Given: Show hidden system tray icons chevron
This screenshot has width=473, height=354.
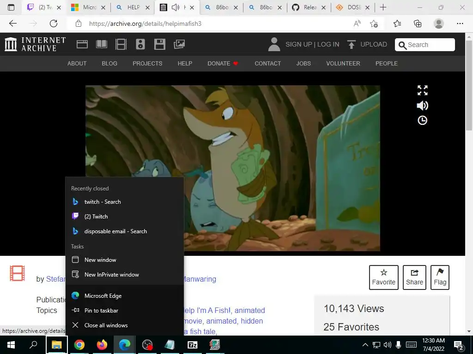Looking at the screenshot, I should [x=365, y=345].
